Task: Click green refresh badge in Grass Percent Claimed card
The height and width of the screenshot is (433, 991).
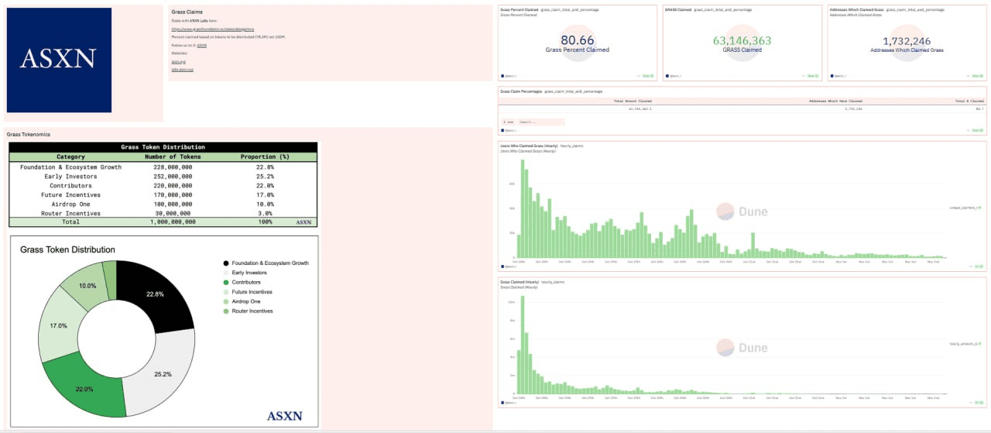Action: pyautogui.click(x=647, y=76)
